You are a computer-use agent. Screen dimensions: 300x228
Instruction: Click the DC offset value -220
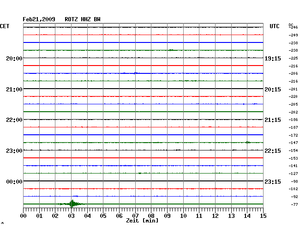pyautogui.click(x=293, y=96)
